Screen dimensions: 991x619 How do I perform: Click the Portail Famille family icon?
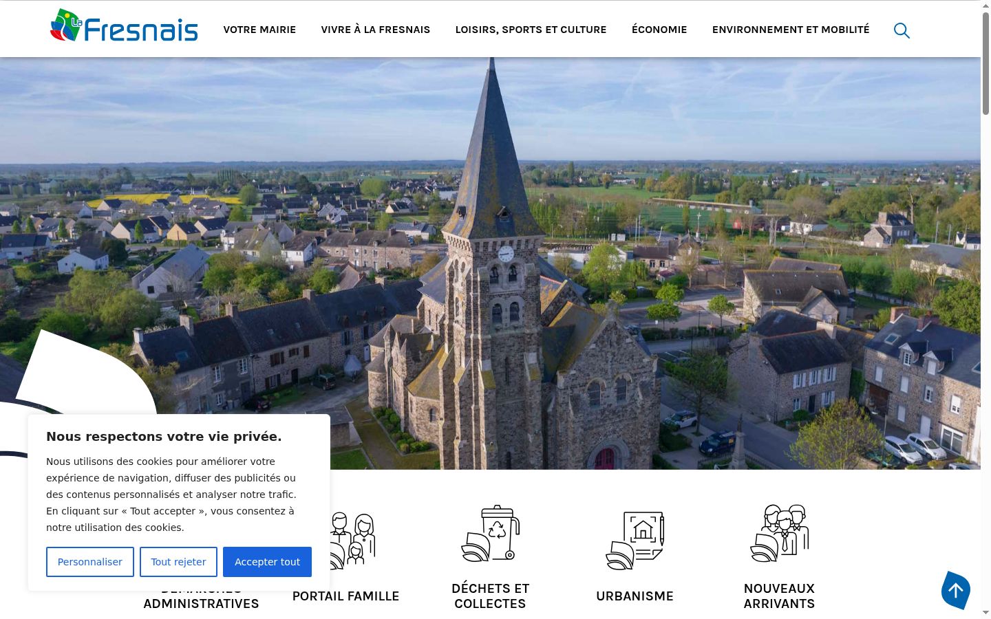click(353, 541)
